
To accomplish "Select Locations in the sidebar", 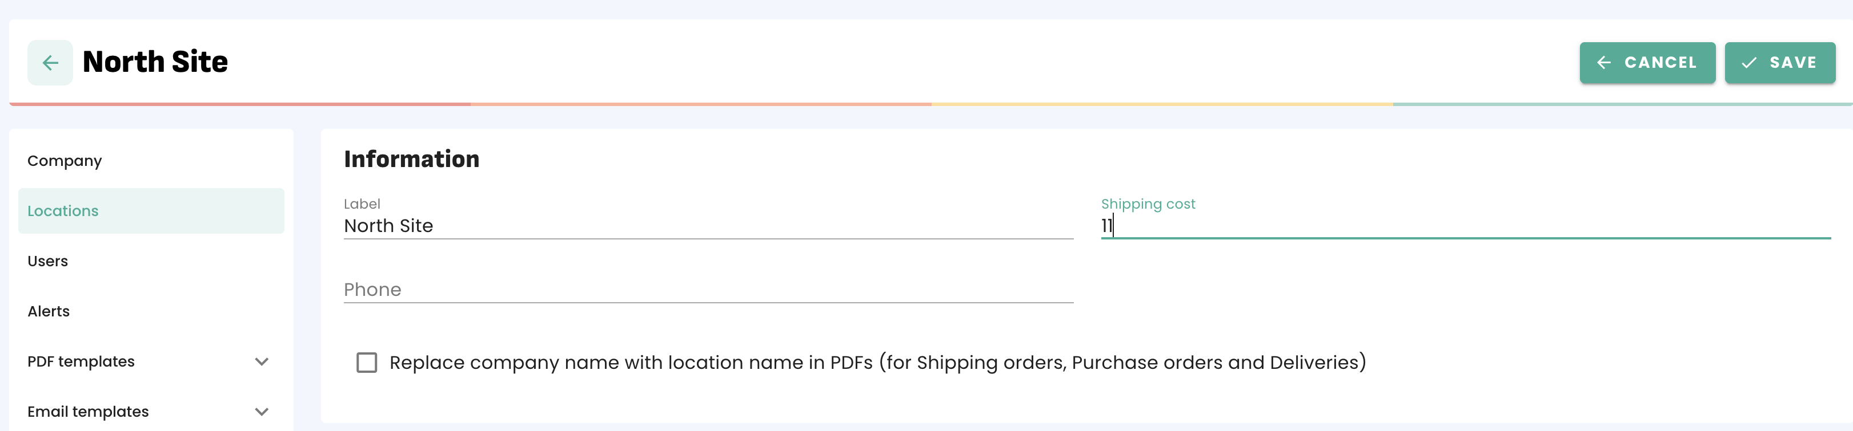I will pyautogui.click(x=63, y=211).
